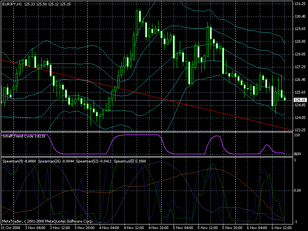Click the highlighted 125.15 current price tag
This screenshot has width=308, height=231.
click(300, 100)
